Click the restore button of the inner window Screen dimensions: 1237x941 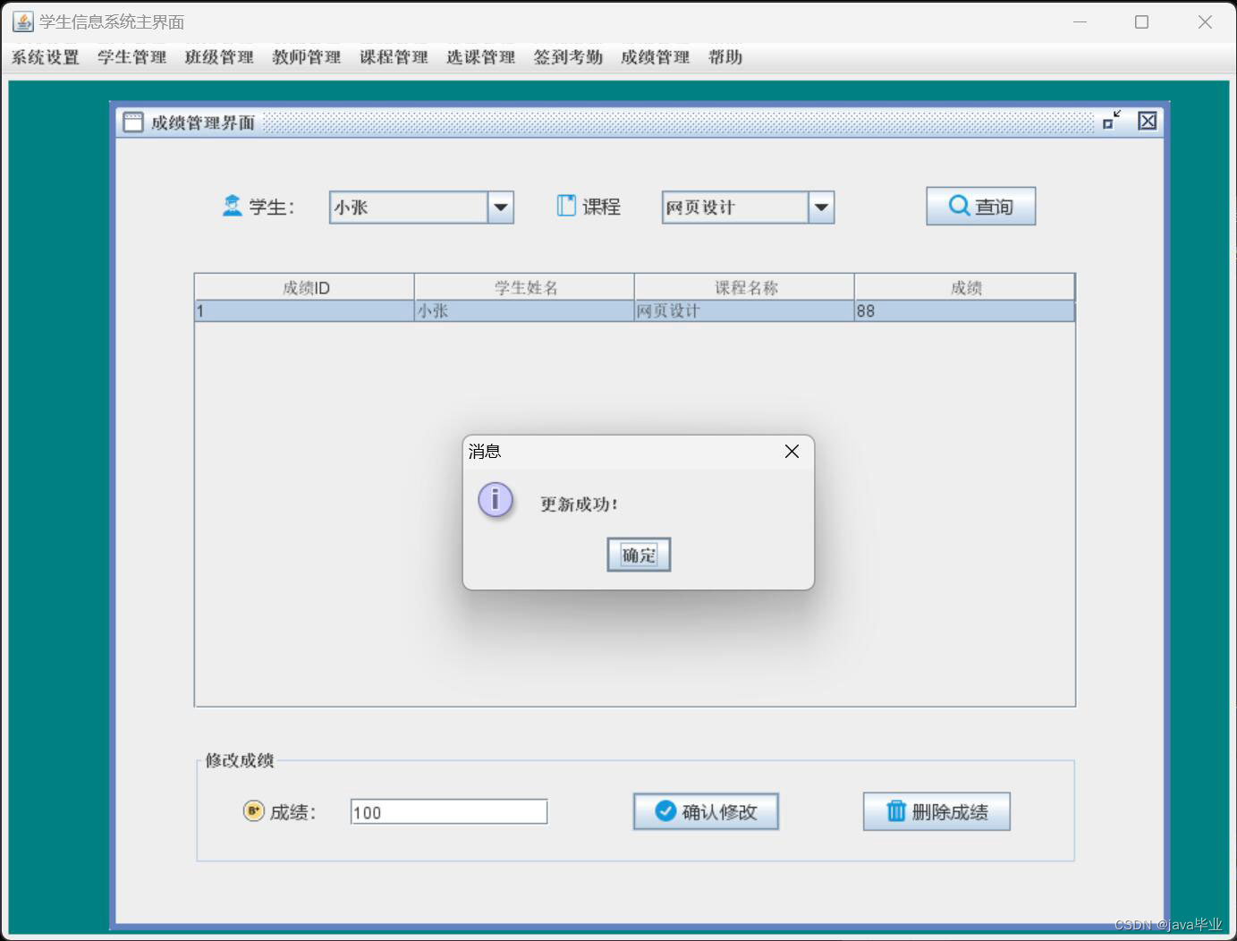(1111, 121)
